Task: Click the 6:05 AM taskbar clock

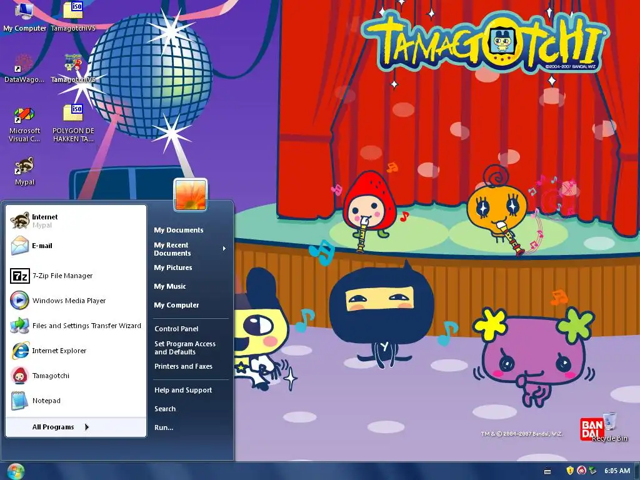Action: point(617,471)
